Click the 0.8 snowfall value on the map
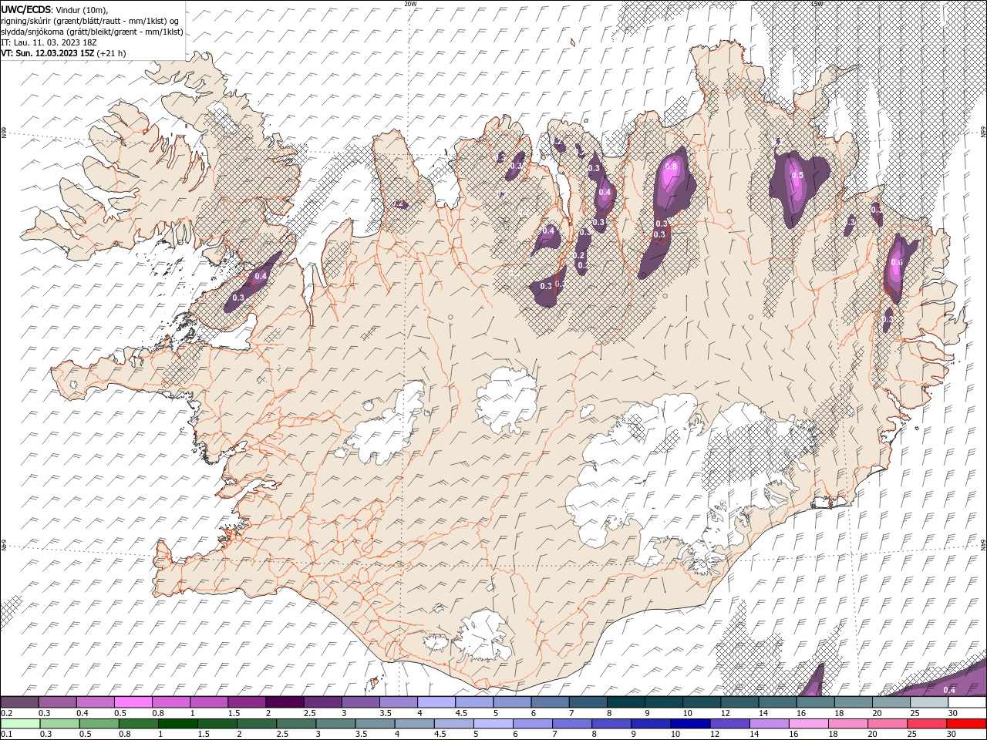This screenshot has height=740, width=987. click(671, 166)
